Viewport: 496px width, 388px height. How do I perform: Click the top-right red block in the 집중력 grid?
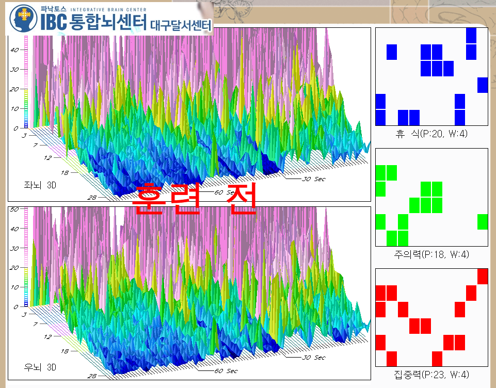[483, 277]
